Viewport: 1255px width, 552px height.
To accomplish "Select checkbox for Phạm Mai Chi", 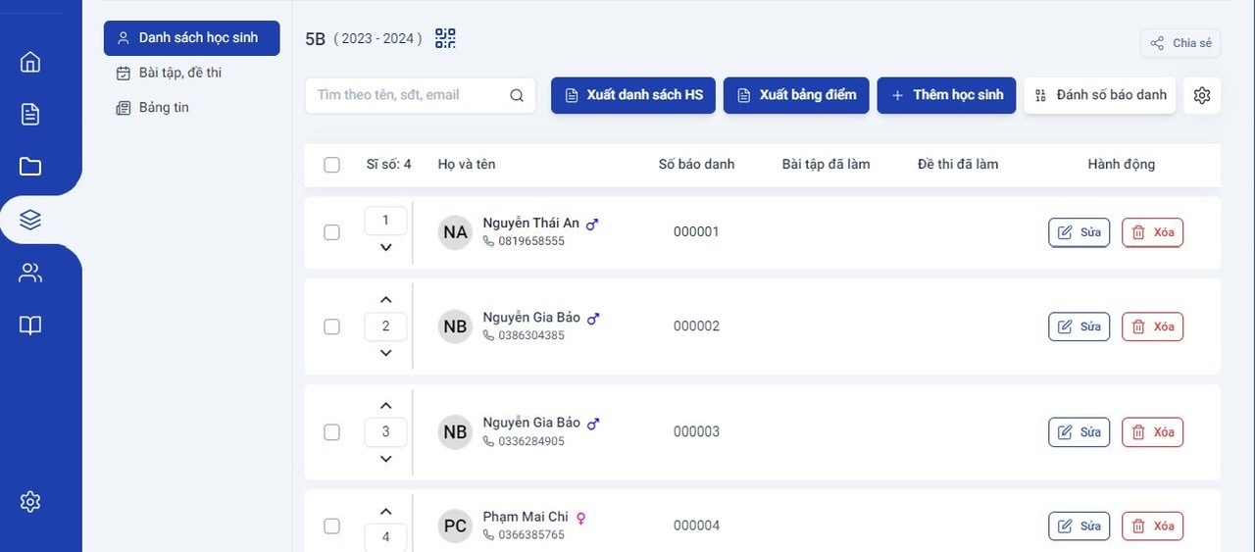I will coord(331,527).
